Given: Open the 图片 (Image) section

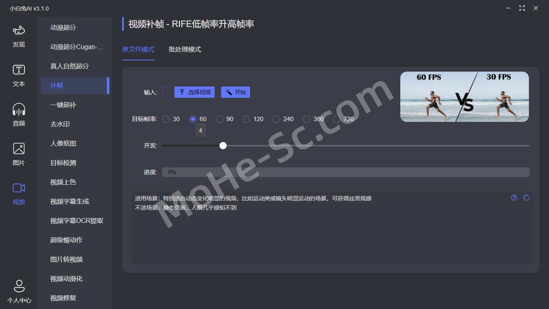Looking at the screenshot, I should tap(19, 155).
